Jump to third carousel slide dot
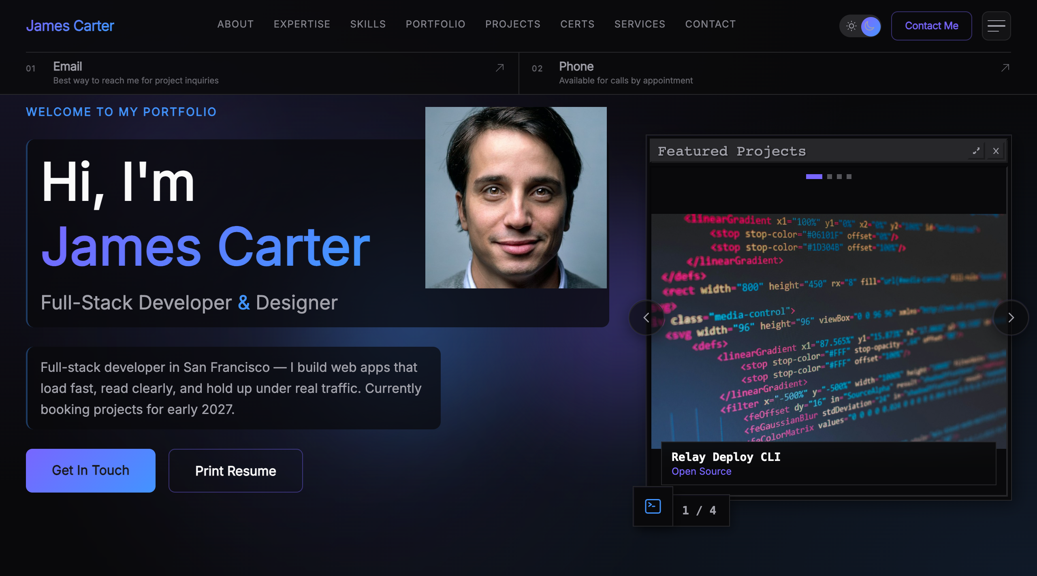The image size is (1037, 576). pyautogui.click(x=839, y=177)
